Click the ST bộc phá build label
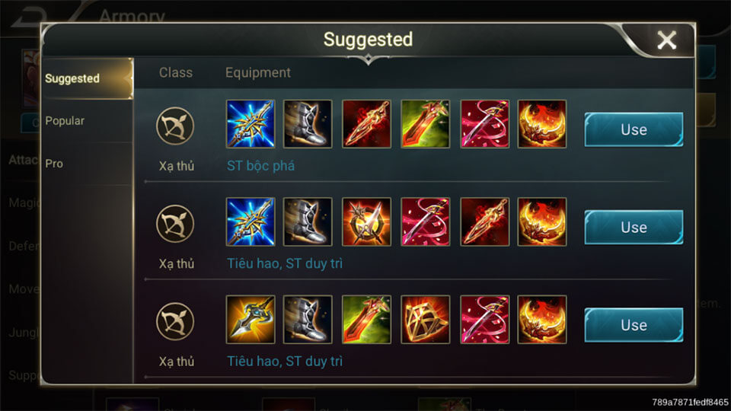Image resolution: width=731 pixels, height=411 pixels. pos(260,166)
